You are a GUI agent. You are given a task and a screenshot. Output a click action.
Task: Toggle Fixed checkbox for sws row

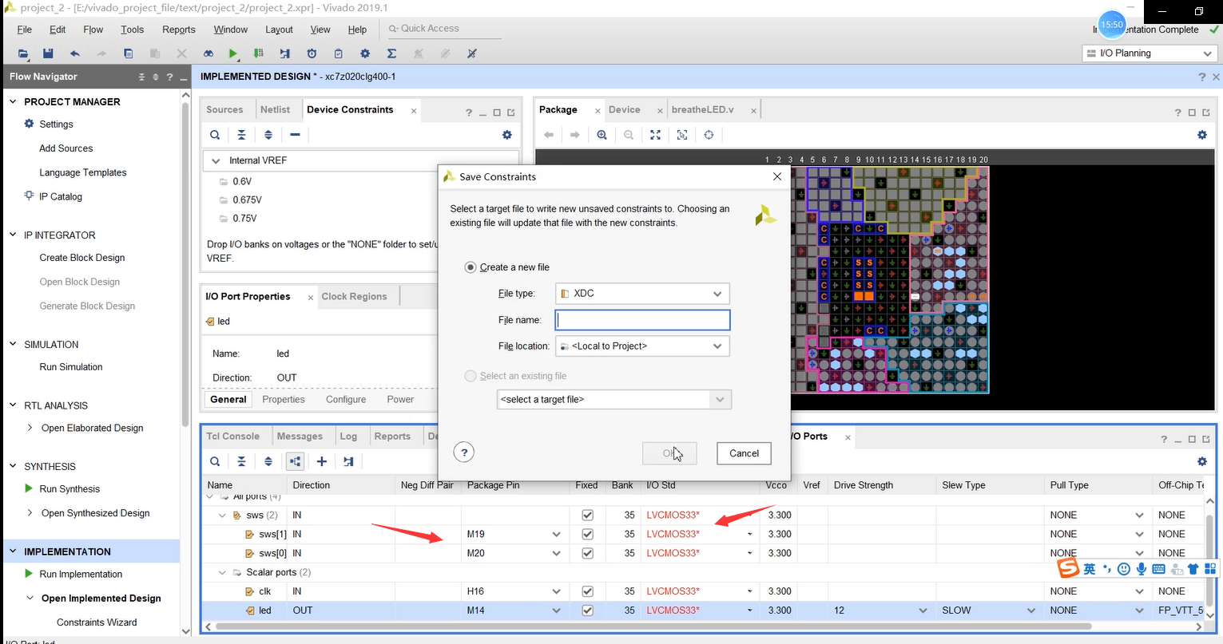click(x=587, y=515)
